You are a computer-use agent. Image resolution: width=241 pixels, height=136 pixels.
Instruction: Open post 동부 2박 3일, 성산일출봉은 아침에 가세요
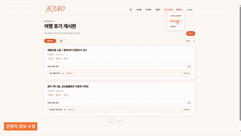[68, 87]
